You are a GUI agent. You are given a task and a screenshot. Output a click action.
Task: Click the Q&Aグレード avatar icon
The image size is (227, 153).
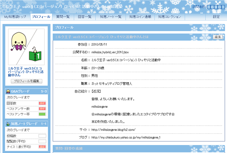8,91
